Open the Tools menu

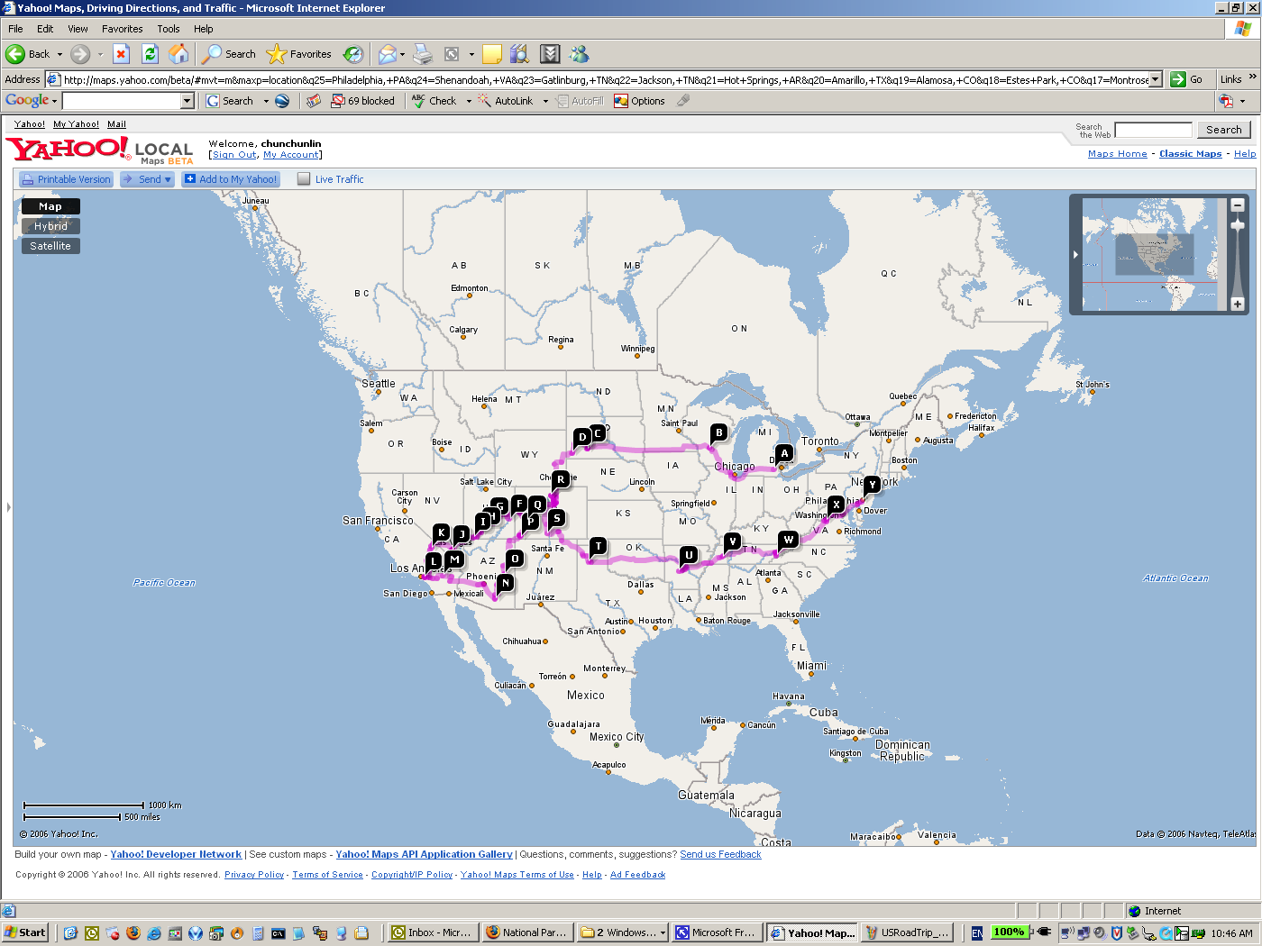click(169, 29)
